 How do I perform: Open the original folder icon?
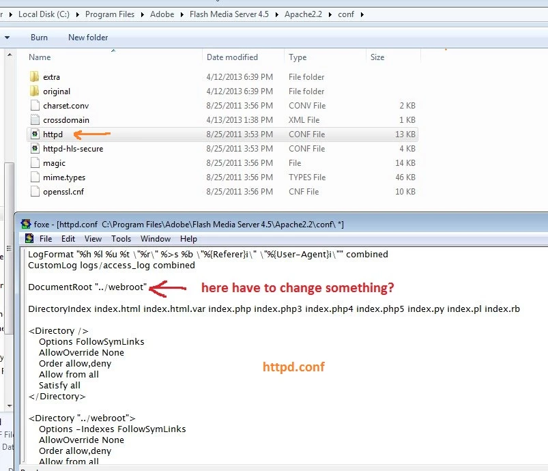click(34, 91)
